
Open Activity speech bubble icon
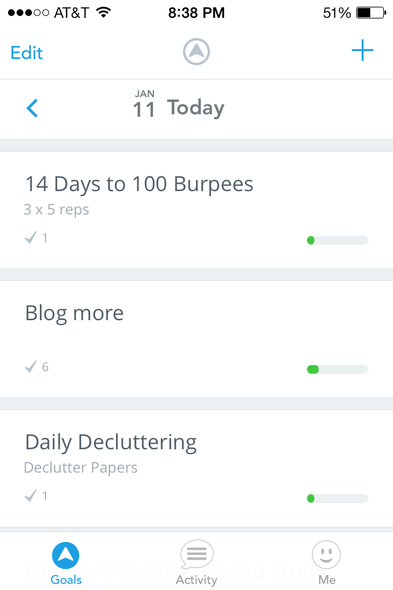click(196, 555)
